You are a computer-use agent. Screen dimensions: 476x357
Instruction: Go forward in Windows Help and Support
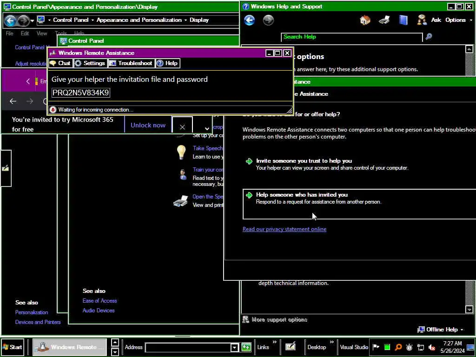coord(268,20)
